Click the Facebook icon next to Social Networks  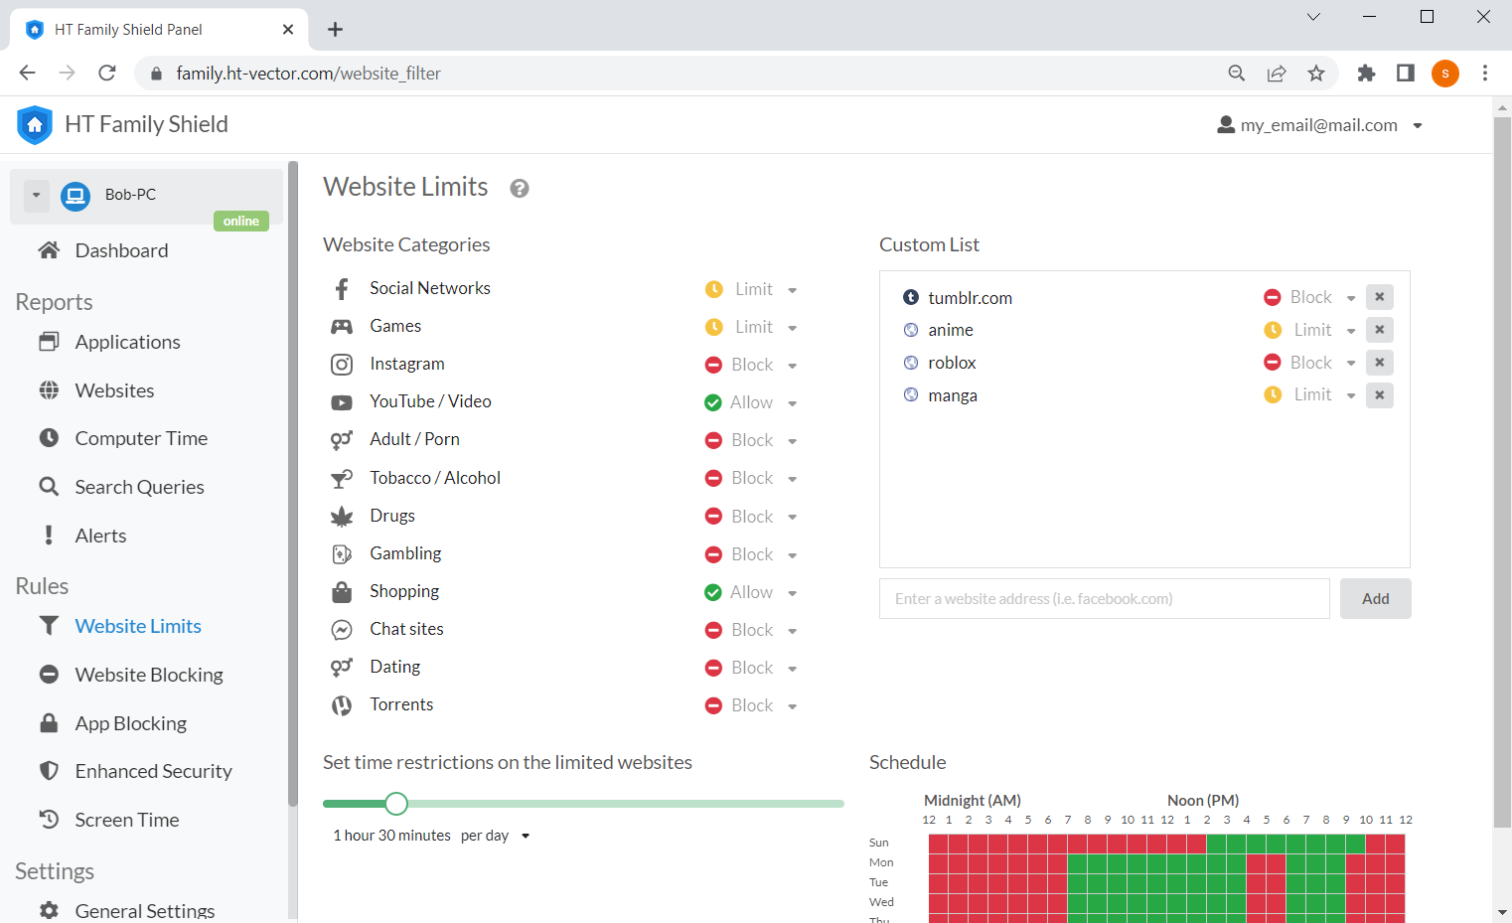tap(342, 288)
